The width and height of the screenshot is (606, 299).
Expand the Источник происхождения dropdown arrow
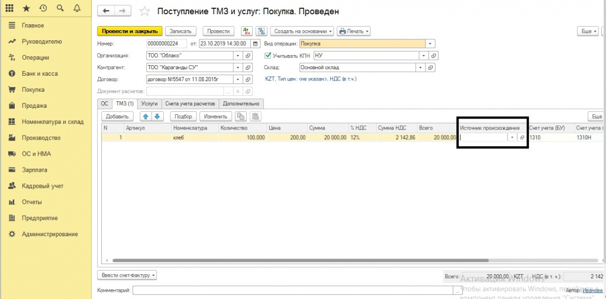tap(512, 137)
